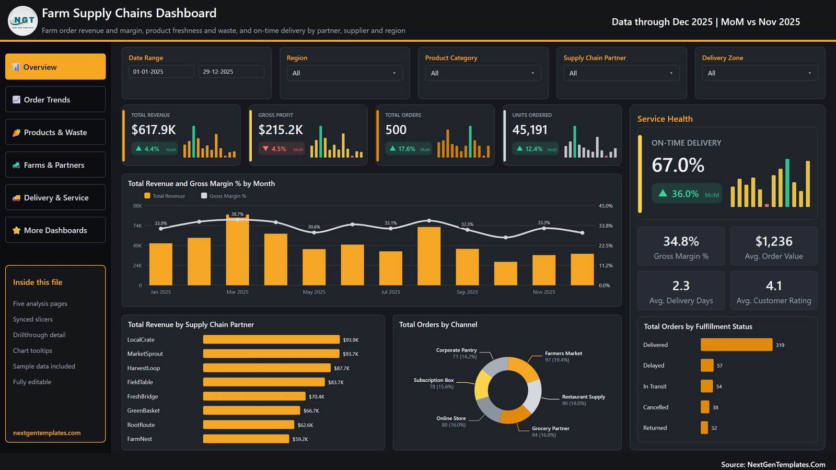Viewport: 836px width, 470px height.
Task: Click the More Dashboards star icon
Action: click(x=16, y=230)
